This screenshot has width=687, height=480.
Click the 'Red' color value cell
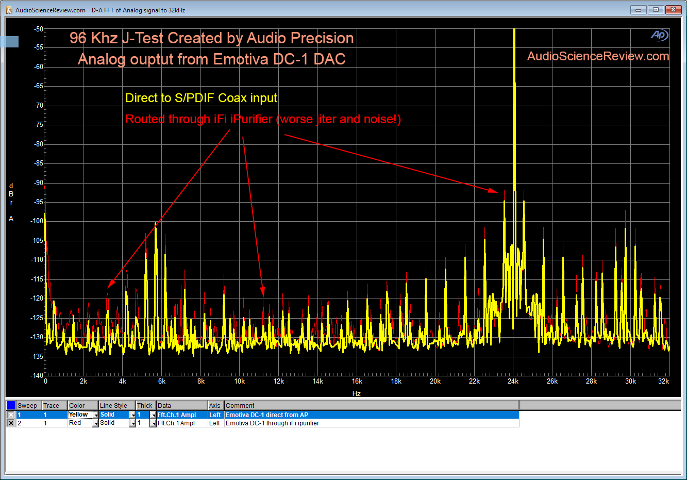pyautogui.click(x=80, y=423)
